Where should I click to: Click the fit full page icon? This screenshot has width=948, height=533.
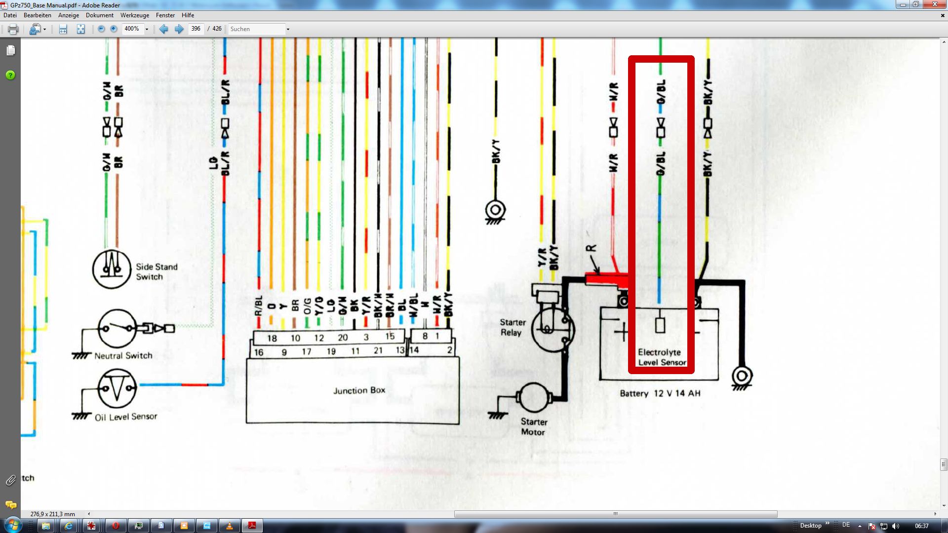80,29
